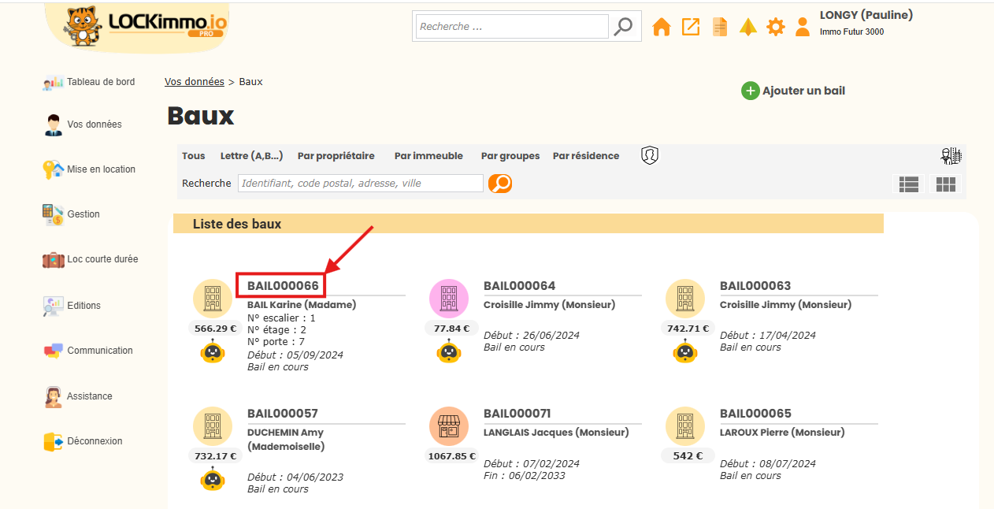Click the shop icon for BAIL000071
This screenshot has height=509, width=994.
click(x=449, y=426)
